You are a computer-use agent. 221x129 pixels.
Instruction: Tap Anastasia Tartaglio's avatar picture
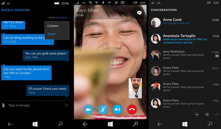click(x=156, y=39)
